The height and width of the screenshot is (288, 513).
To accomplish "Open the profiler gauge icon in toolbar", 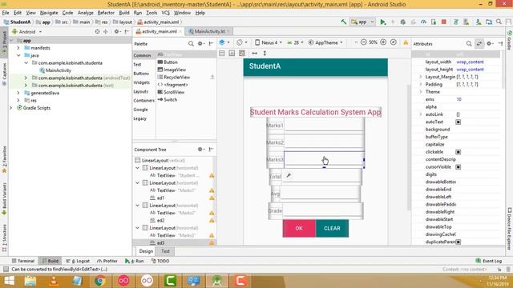I will coord(424,22).
